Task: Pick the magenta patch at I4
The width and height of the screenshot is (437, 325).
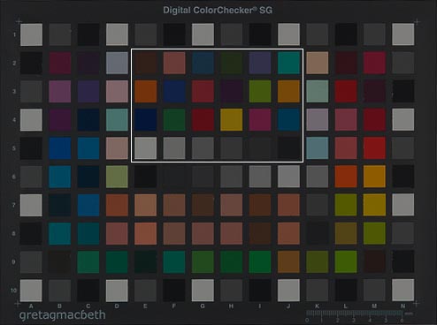Action: pos(260,119)
